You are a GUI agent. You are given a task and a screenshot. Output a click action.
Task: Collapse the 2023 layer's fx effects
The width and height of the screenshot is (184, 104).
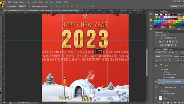click(x=183, y=65)
